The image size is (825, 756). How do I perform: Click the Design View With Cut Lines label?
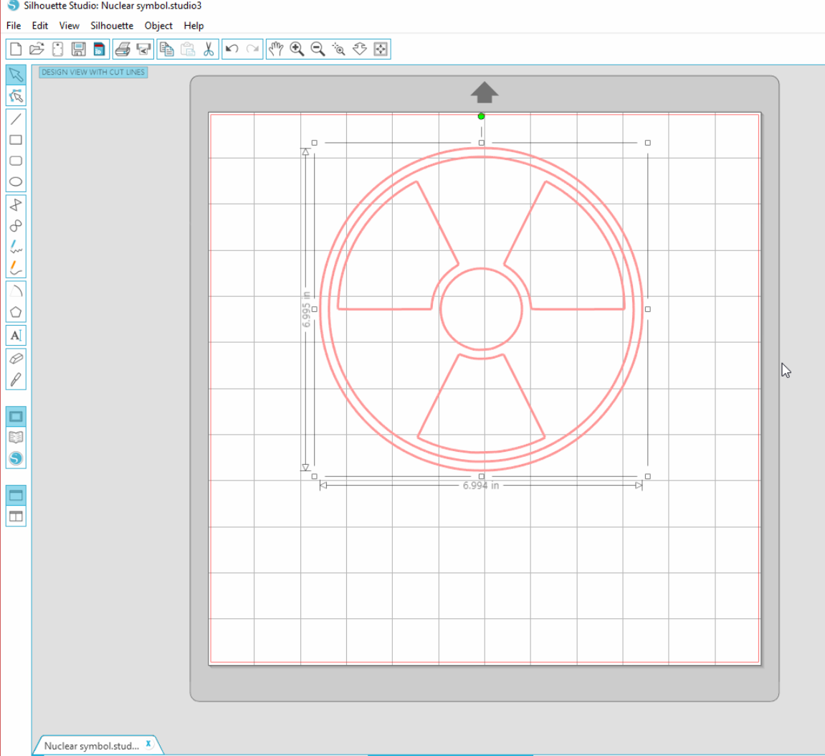[93, 72]
